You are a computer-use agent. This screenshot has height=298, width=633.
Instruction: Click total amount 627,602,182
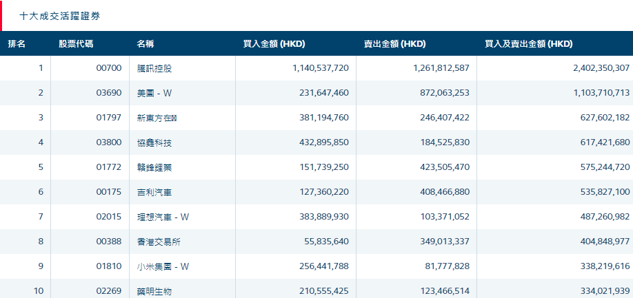pos(605,118)
